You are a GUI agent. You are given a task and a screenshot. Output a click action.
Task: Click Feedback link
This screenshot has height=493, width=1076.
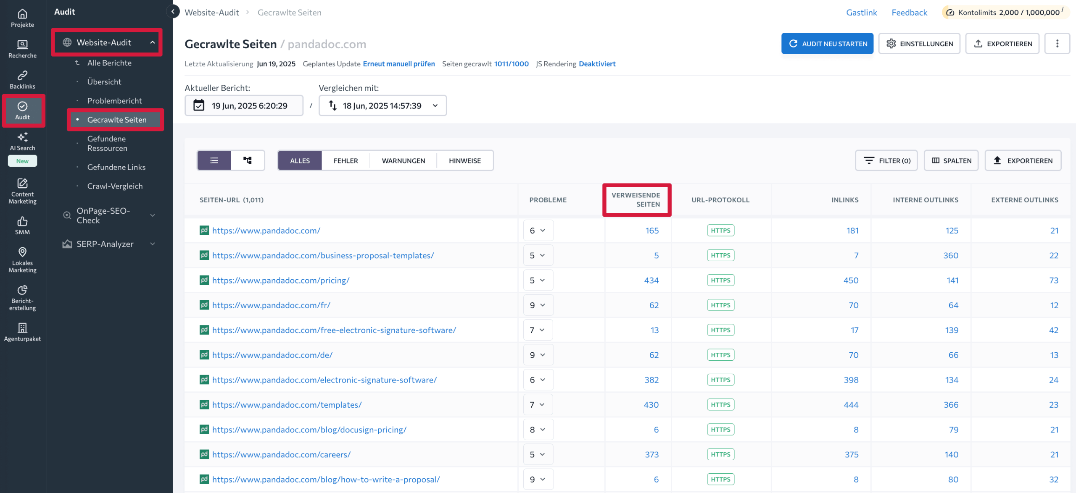[x=909, y=13]
